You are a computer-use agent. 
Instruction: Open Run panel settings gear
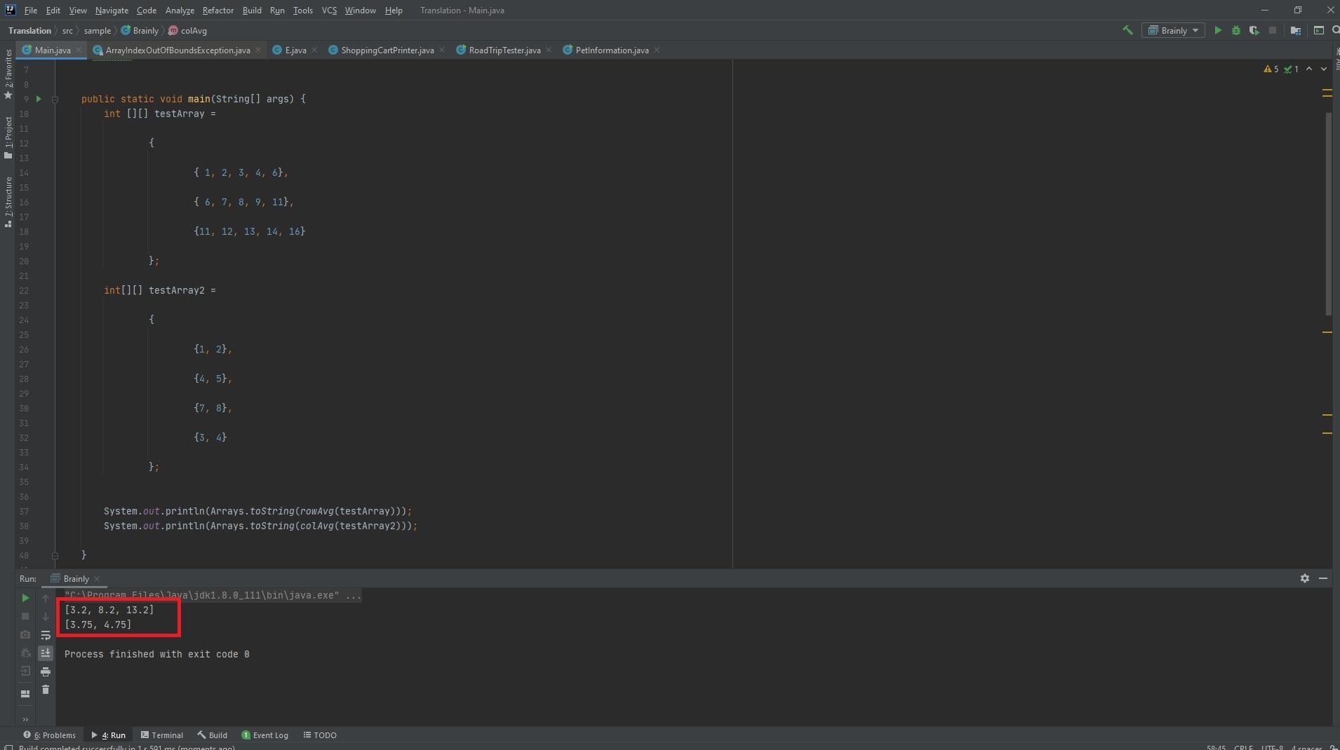coord(1304,578)
